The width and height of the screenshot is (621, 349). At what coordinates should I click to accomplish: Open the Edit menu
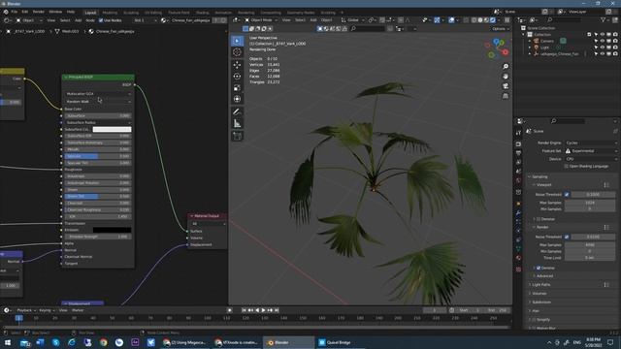click(x=25, y=12)
